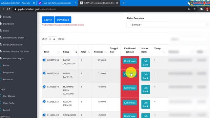Viewport: 210px width, 118px height.
Task: Expand row details for Danda Juliansyah
Action: 44,60
